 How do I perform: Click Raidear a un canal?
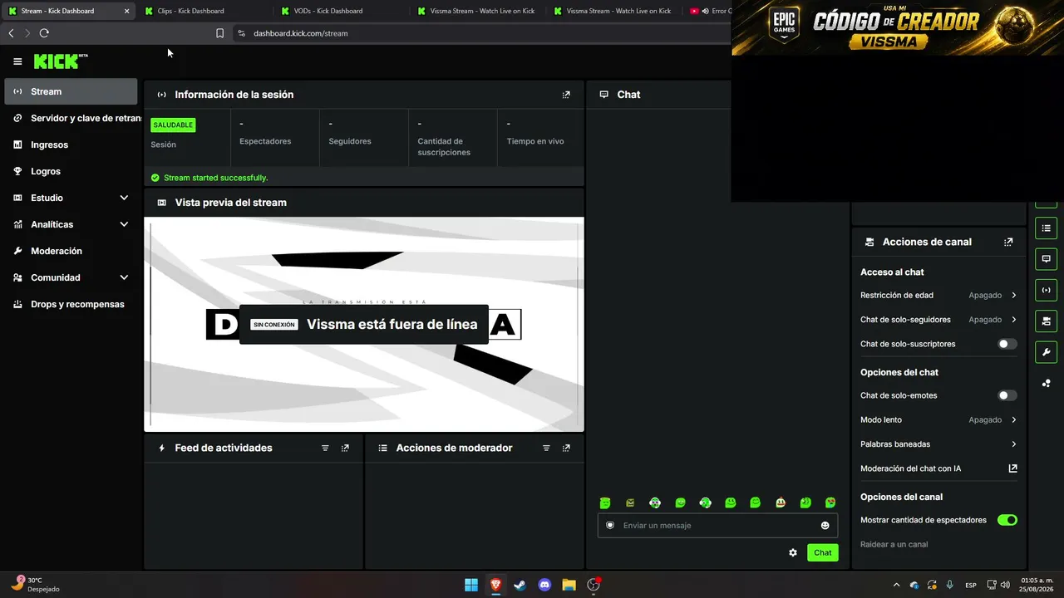tap(894, 545)
